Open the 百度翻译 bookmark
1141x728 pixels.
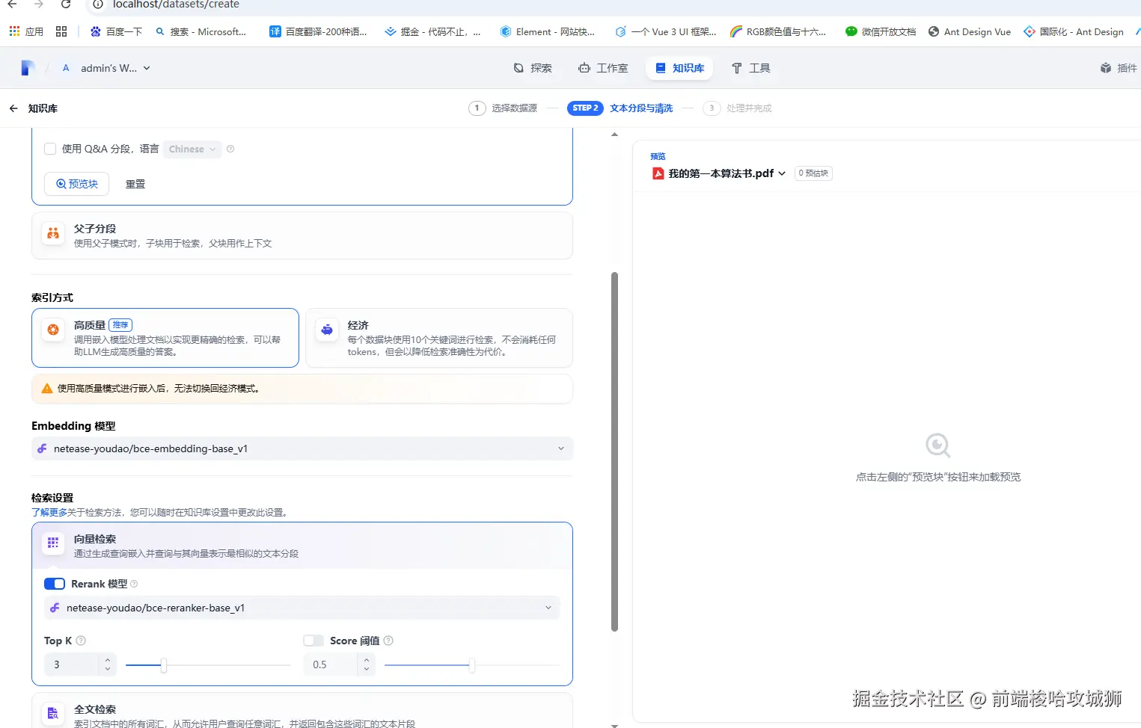tap(318, 31)
